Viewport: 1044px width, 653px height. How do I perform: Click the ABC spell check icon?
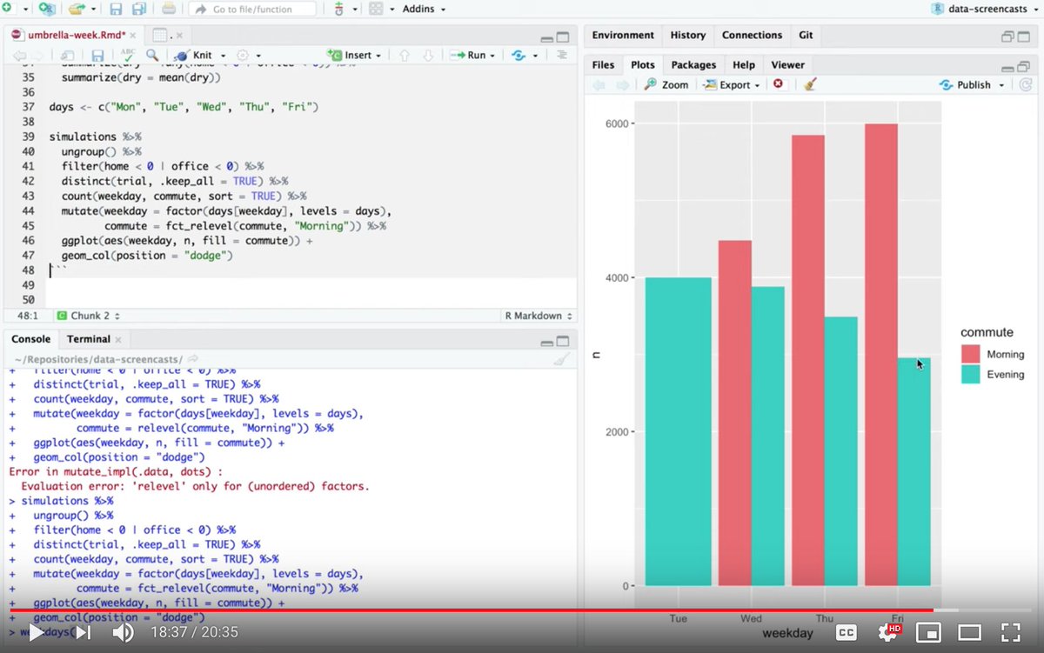pyautogui.click(x=129, y=55)
